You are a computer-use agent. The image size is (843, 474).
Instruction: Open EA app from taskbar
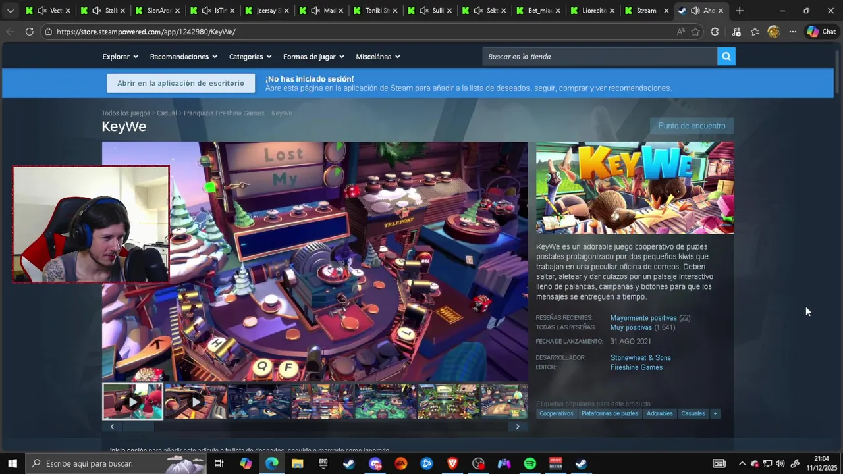tap(400, 463)
